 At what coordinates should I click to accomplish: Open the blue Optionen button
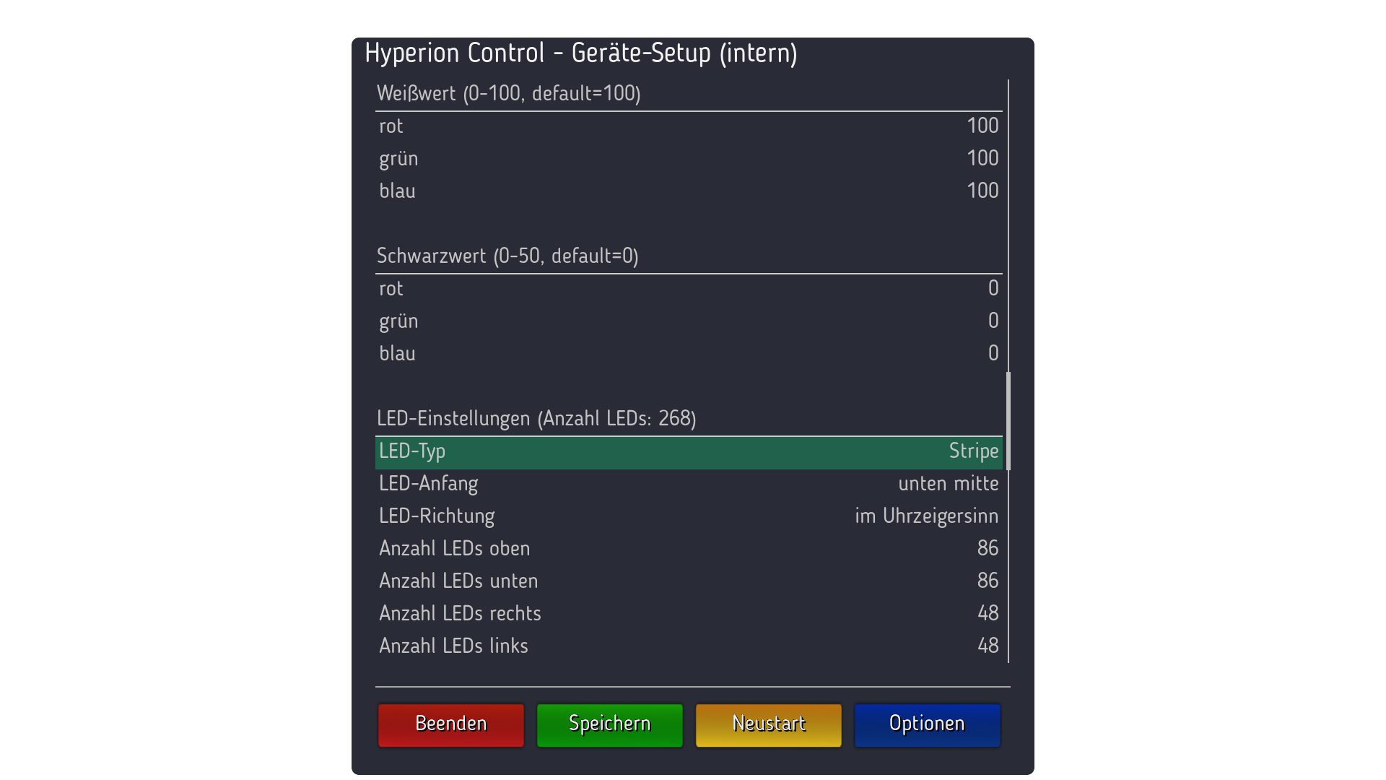click(x=927, y=724)
